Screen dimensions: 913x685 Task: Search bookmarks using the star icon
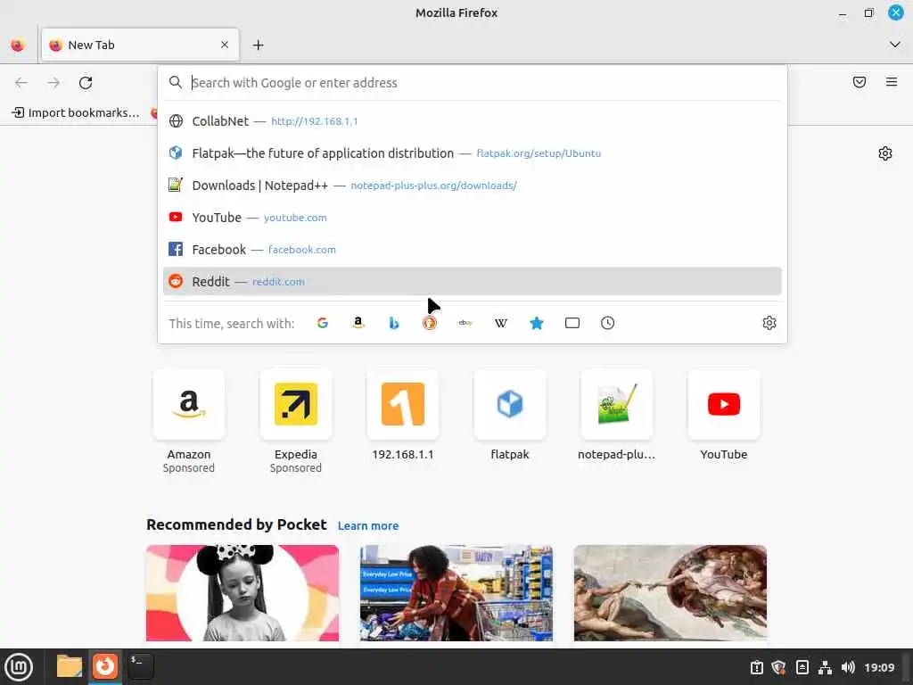tap(537, 323)
